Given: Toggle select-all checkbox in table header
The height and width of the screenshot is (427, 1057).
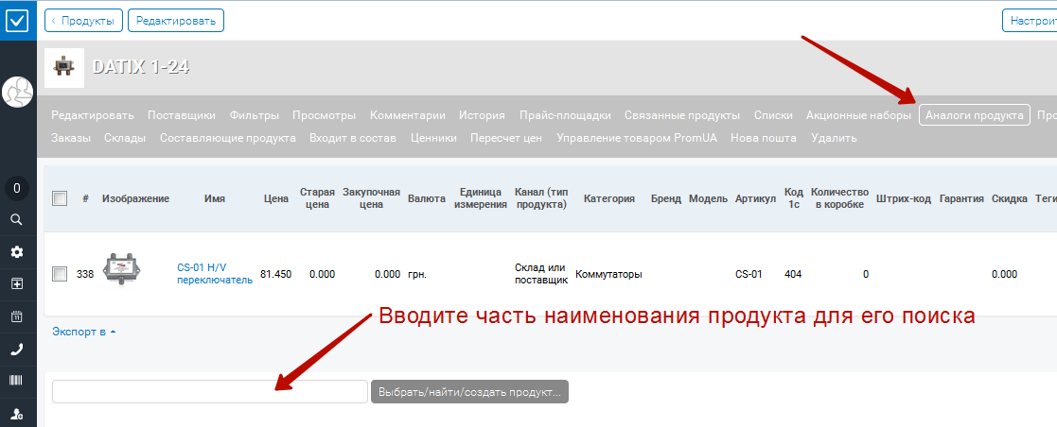Looking at the screenshot, I should click(60, 198).
